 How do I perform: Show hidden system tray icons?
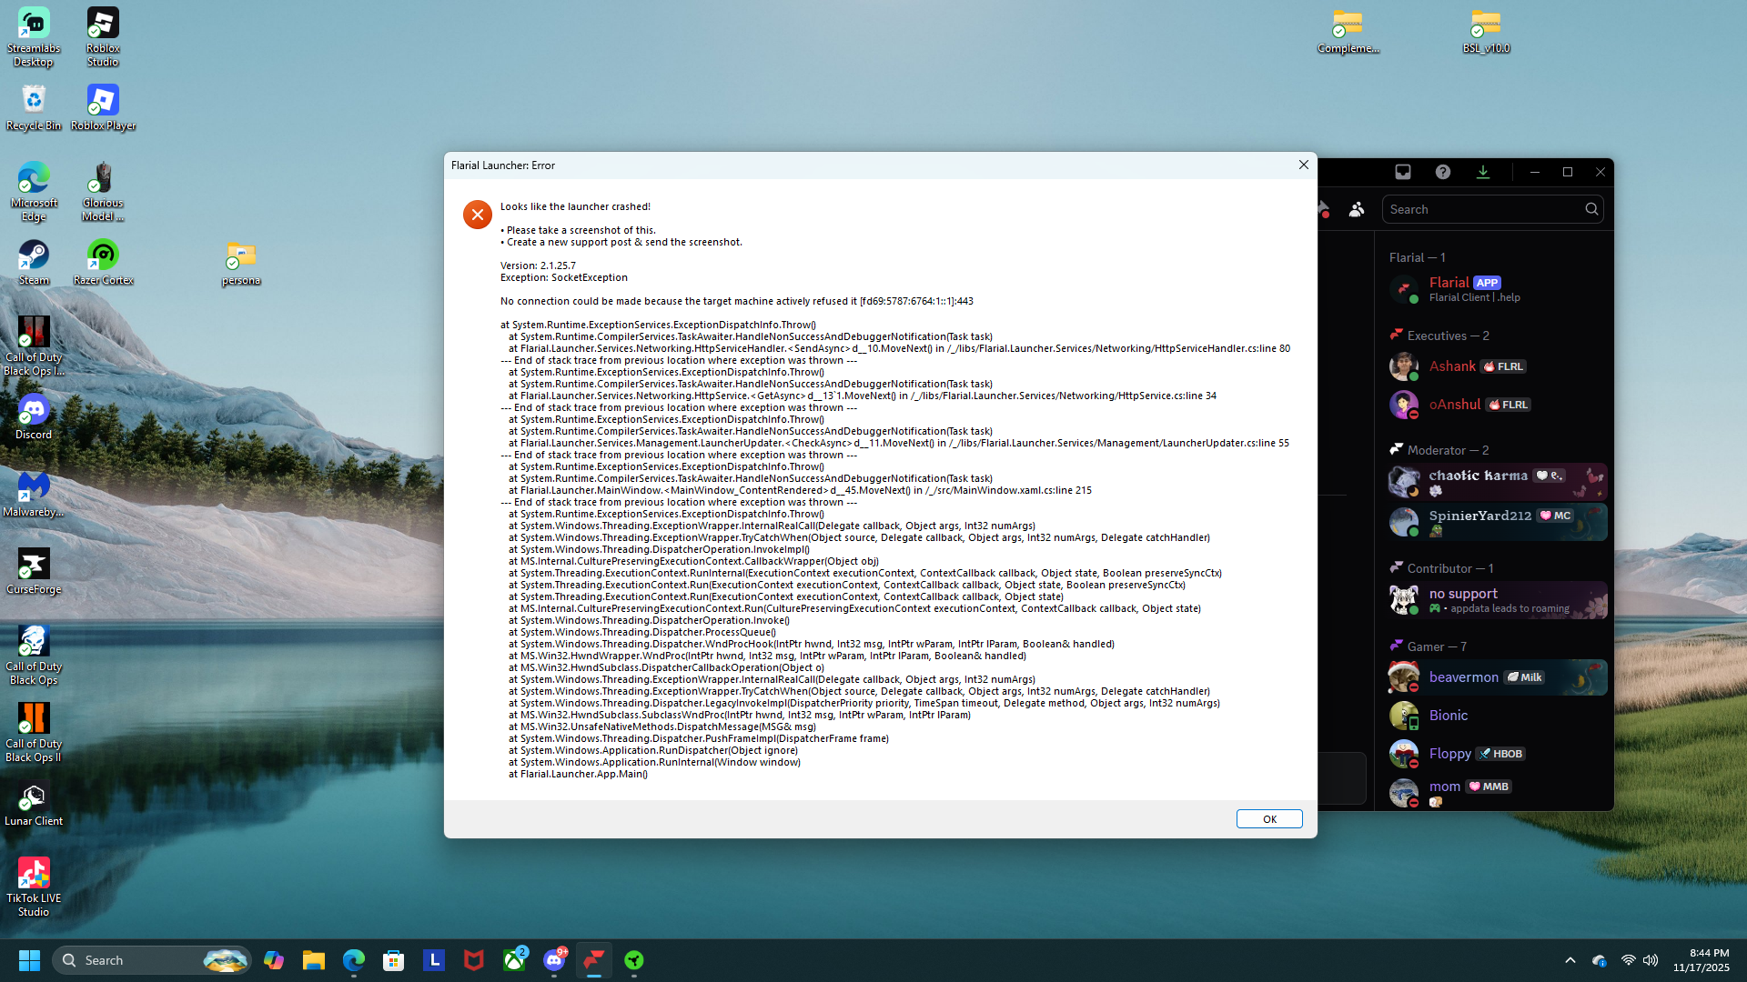[1570, 960]
